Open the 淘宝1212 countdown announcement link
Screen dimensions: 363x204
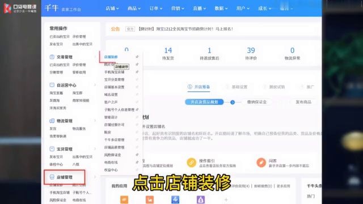coord(185,29)
